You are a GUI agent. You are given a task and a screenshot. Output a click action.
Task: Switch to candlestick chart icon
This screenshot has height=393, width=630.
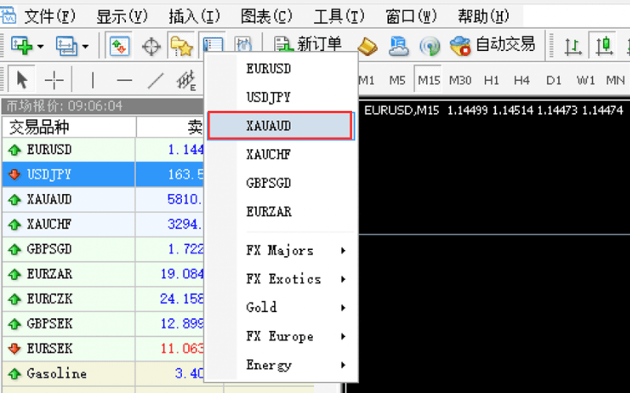[603, 46]
